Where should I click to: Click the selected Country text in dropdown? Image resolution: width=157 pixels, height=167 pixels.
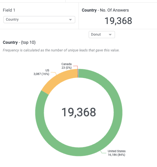(12, 19)
